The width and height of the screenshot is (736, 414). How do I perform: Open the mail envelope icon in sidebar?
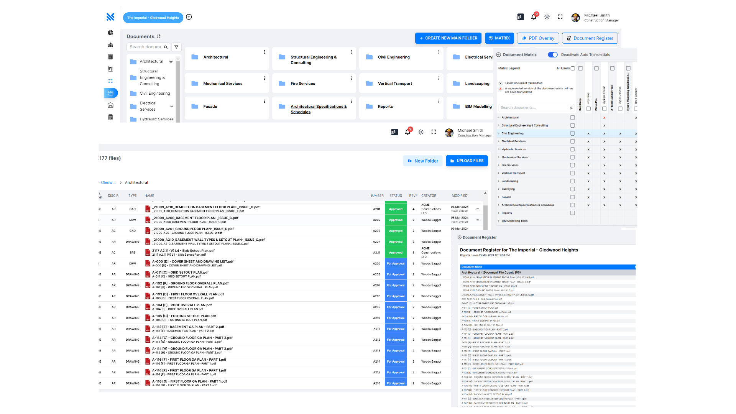coord(110,105)
